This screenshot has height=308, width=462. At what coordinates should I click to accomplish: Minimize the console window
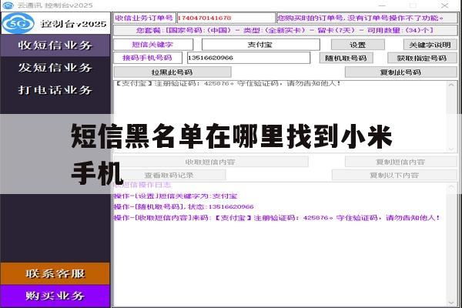pos(382,5)
